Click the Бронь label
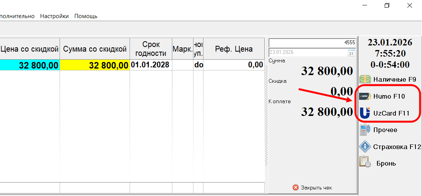Viewport: 422px width, 196px height. pyautogui.click(x=386, y=163)
